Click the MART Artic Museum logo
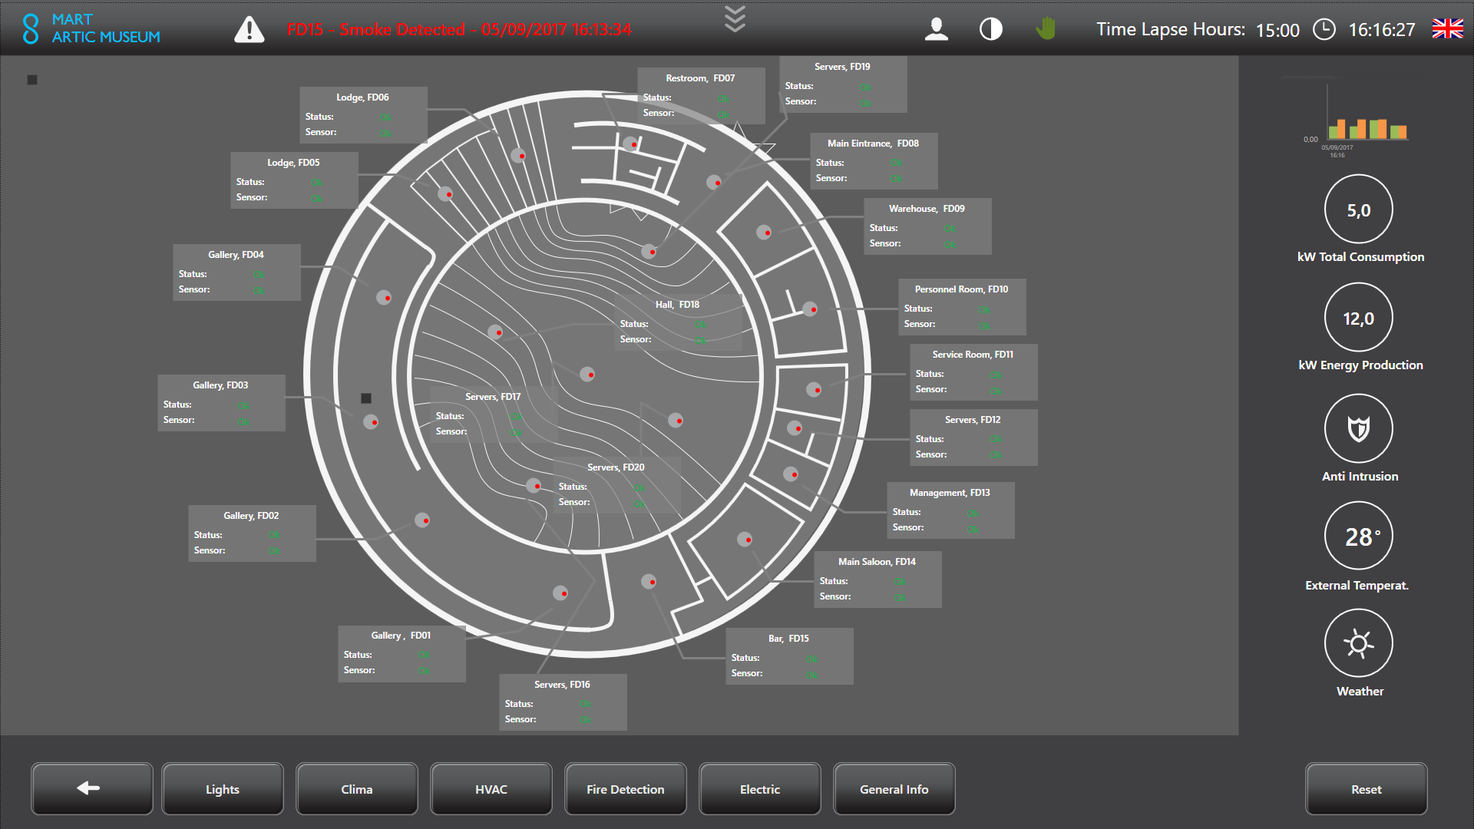 (91, 28)
